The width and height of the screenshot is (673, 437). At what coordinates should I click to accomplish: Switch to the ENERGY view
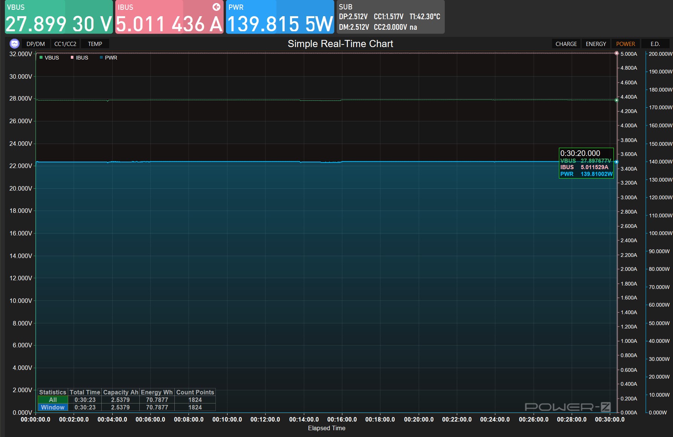coord(596,44)
